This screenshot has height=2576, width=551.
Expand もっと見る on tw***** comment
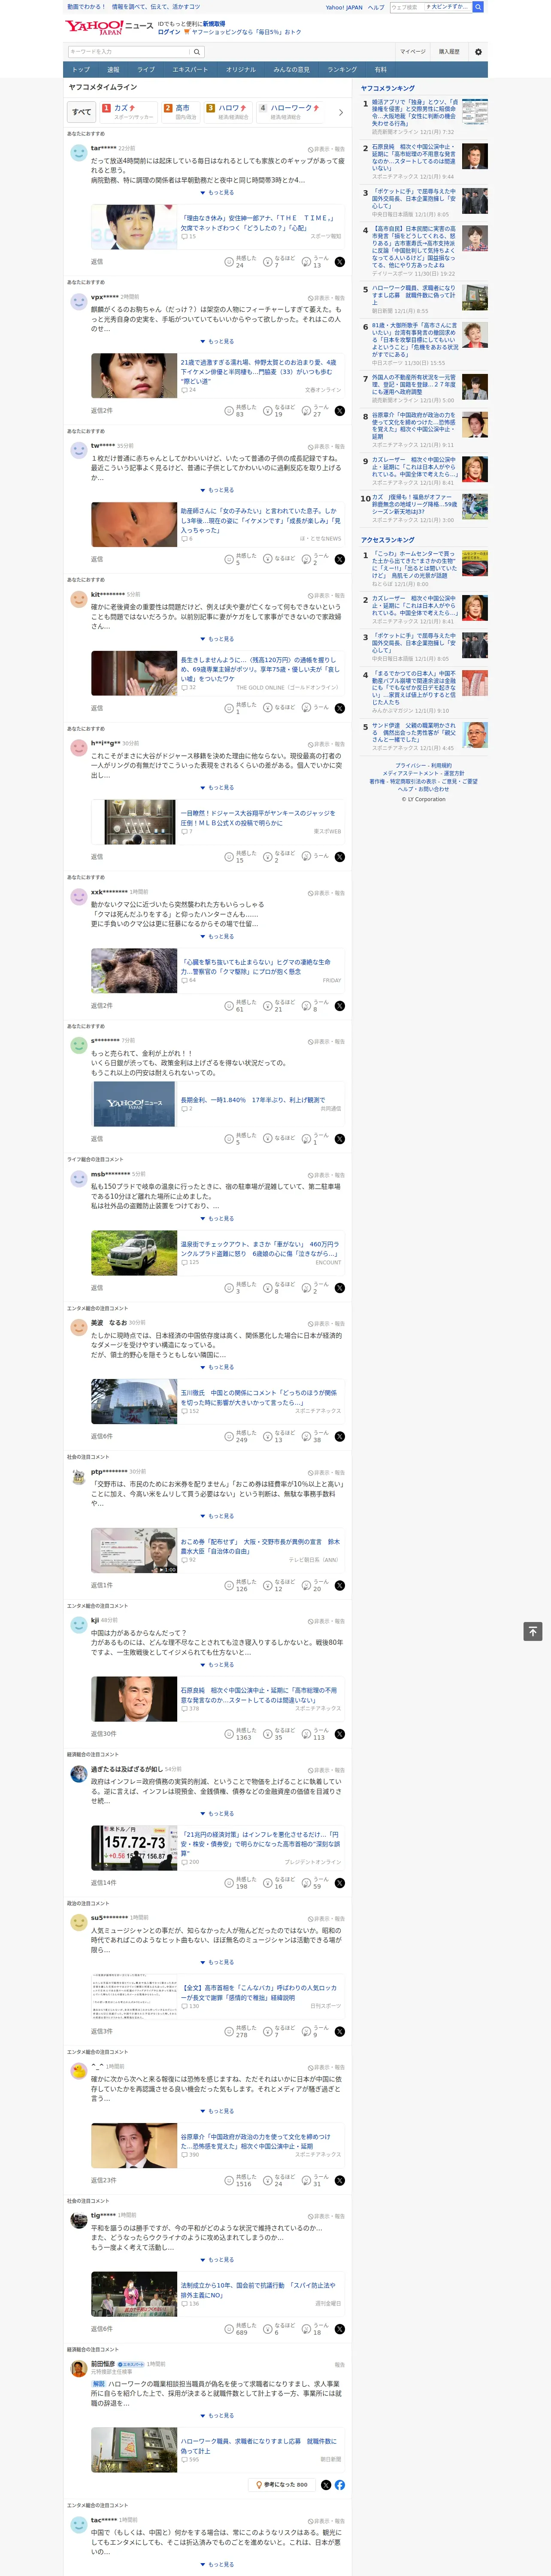(x=218, y=490)
